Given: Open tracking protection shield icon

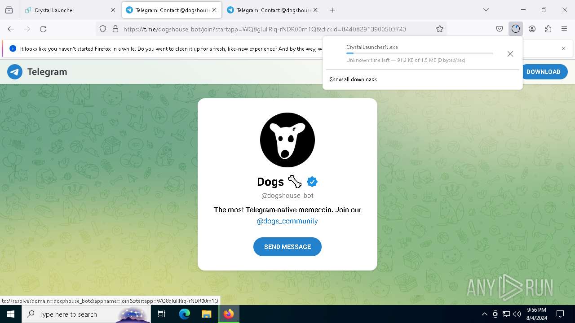Looking at the screenshot, I should (103, 29).
